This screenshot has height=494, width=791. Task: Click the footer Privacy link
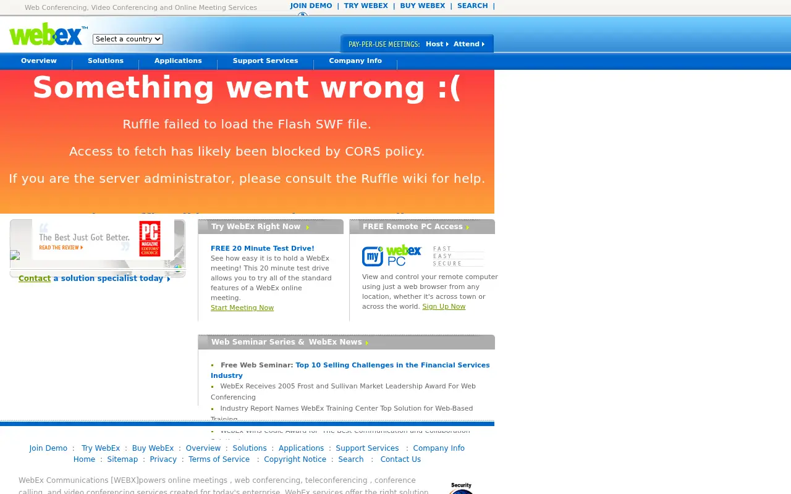click(x=163, y=459)
